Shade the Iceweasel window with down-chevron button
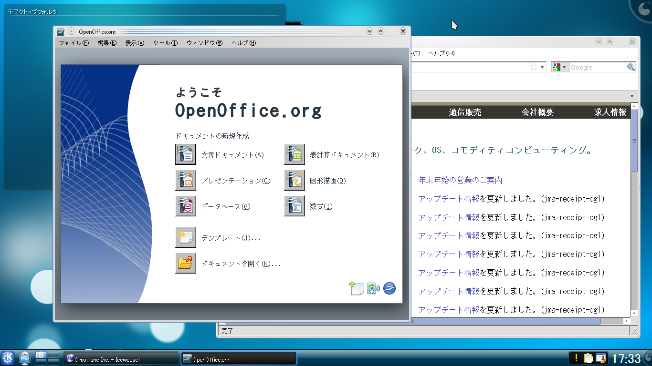Viewport: 652px width, 366px height. [x=599, y=42]
